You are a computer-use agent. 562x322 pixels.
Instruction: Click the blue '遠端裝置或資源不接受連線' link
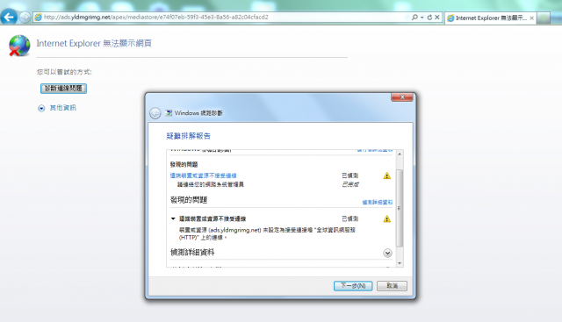(x=203, y=175)
